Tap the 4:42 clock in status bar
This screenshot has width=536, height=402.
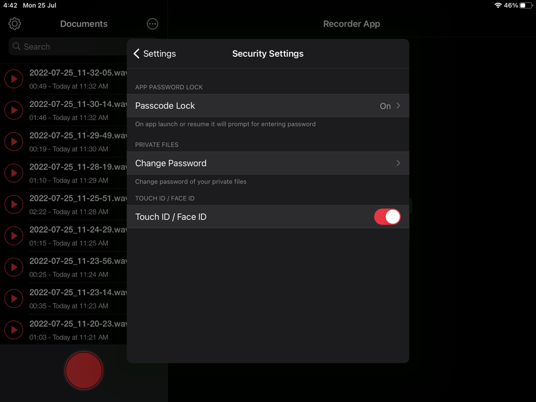point(10,5)
